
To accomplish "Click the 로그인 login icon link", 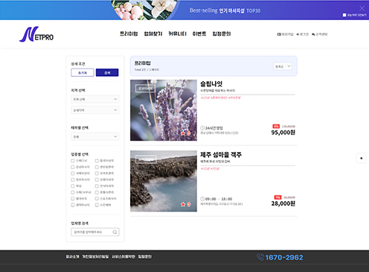I will pos(303,34).
